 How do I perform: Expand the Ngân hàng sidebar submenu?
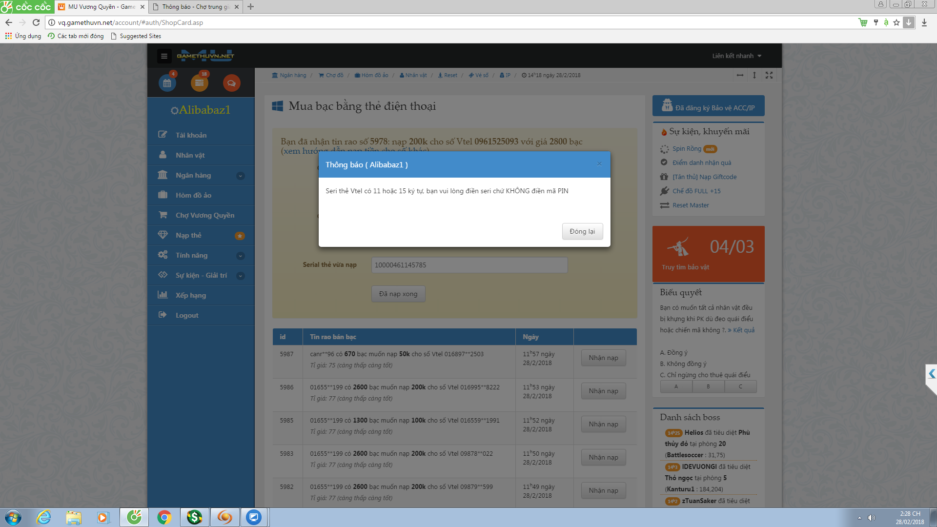[x=241, y=176]
